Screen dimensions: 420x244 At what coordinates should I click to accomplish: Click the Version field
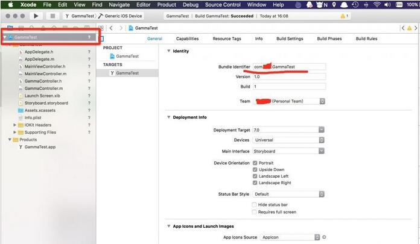click(289, 77)
